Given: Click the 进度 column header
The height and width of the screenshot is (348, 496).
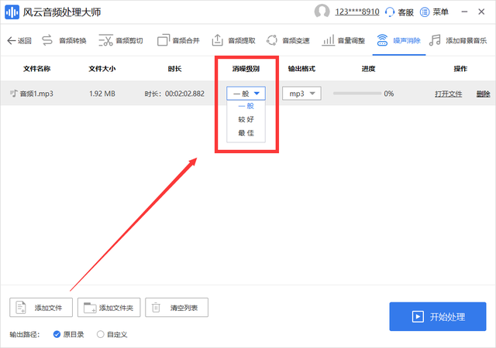Looking at the screenshot, I should click(369, 69).
